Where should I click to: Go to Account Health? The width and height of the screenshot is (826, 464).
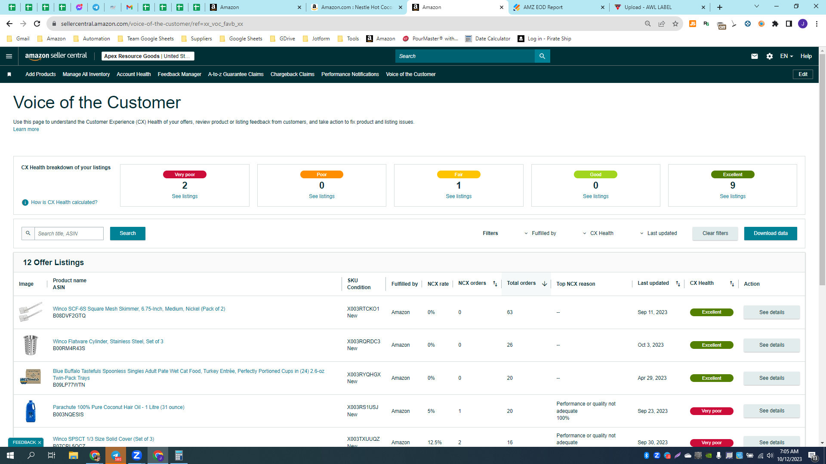tap(134, 74)
